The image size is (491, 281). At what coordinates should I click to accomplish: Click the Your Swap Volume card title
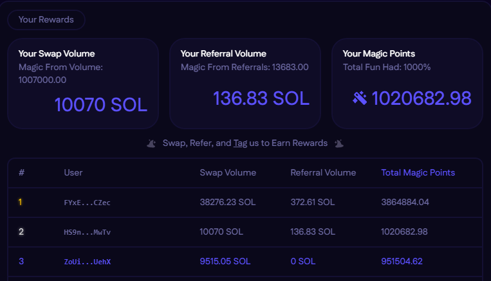pyautogui.click(x=57, y=54)
